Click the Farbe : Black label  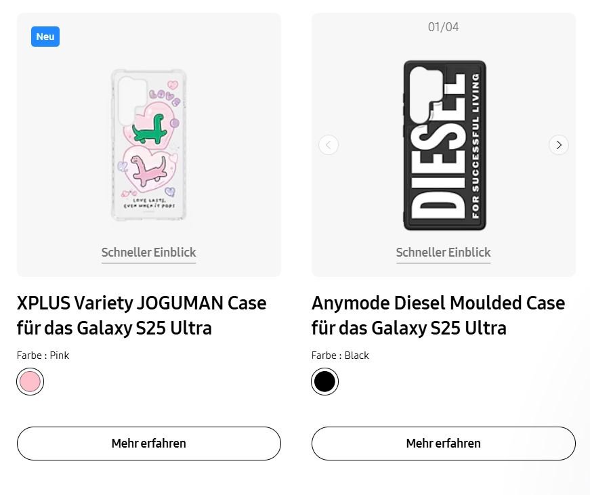340,356
